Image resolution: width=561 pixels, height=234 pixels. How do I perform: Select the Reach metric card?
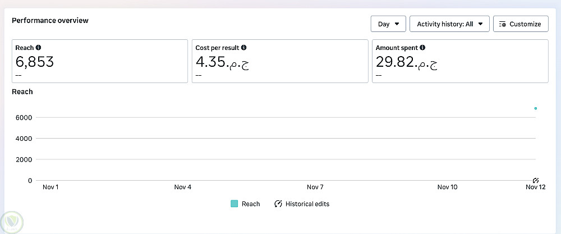[x=100, y=61]
